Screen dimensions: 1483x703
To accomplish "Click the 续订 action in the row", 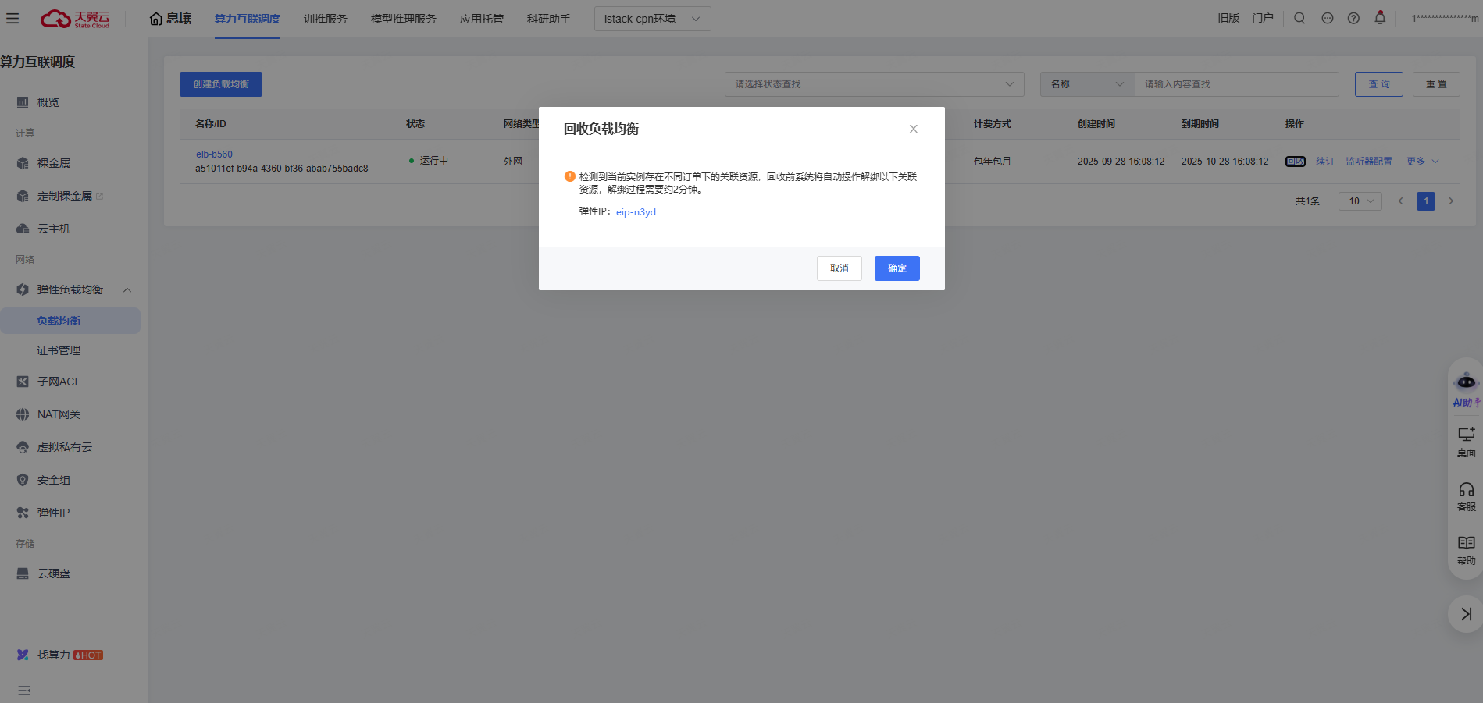I will [1325, 162].
